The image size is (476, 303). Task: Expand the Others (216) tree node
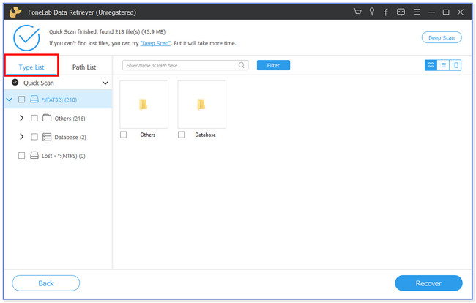(x=21, y=118)
